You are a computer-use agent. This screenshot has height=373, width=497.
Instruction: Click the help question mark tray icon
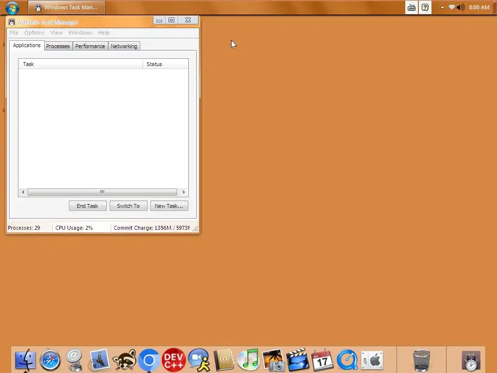[x=425, y=7]
